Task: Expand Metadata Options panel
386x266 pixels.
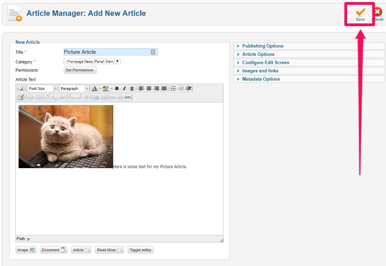Action: coord(309,79)
